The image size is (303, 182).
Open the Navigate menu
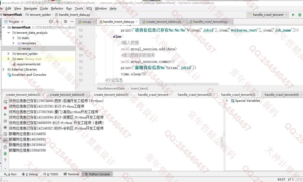[30, 8]
